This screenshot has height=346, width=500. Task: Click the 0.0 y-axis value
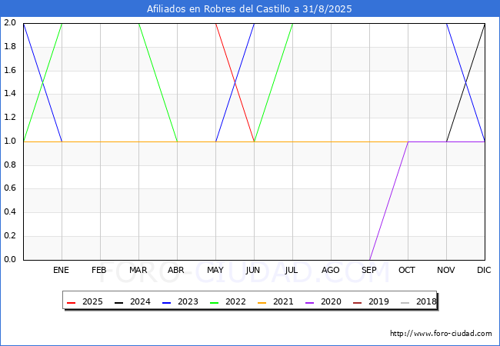click(10, 259)
